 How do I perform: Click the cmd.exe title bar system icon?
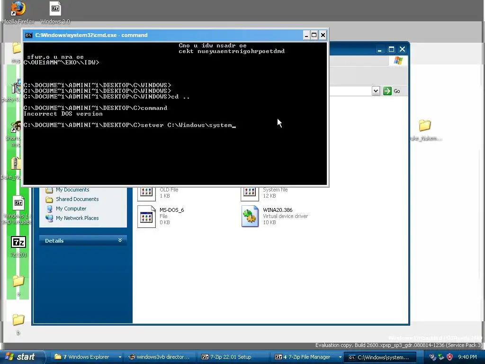[28, 35]
